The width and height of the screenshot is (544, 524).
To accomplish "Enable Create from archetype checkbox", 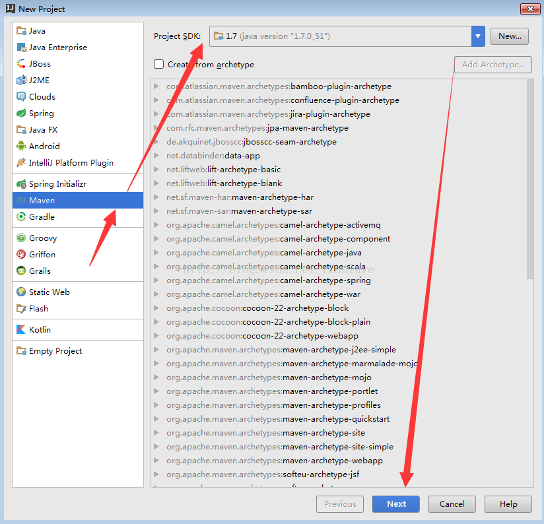I will coord(158,64).
